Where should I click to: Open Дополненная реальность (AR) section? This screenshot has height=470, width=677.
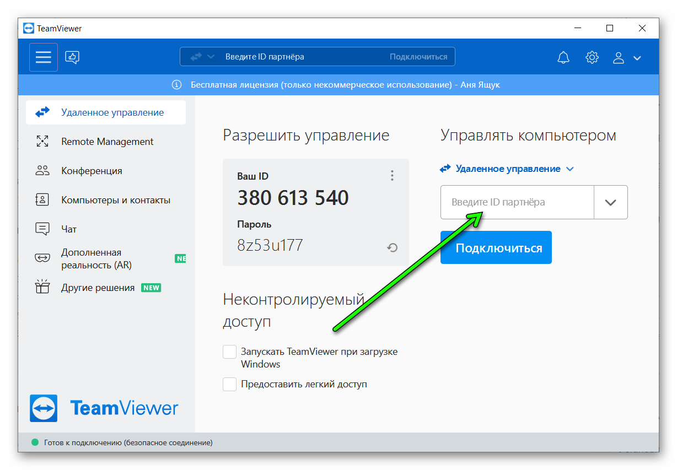(x=106, y=258)
